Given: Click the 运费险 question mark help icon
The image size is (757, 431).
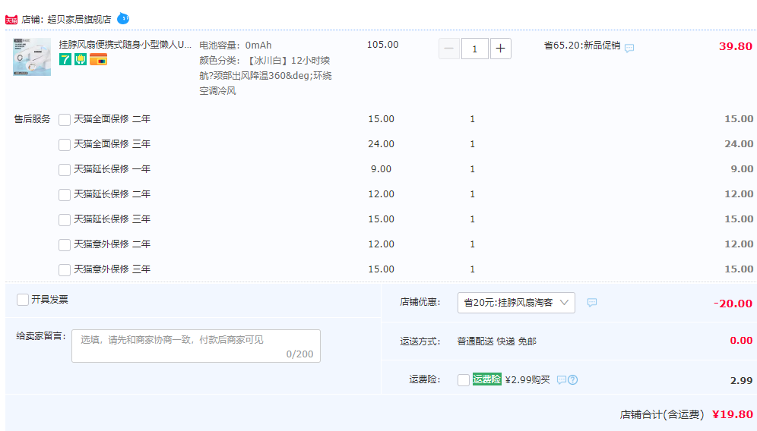Looking at the screenshot, I should (x=572, y=380).
